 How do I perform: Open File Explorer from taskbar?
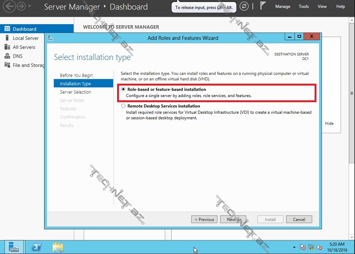pyautogui.click(x=58, y=247)
